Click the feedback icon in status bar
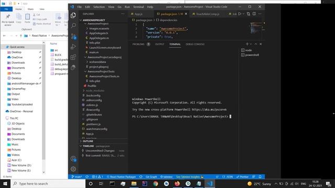Viewport: 335px width, 188px height. pos(253,177)
